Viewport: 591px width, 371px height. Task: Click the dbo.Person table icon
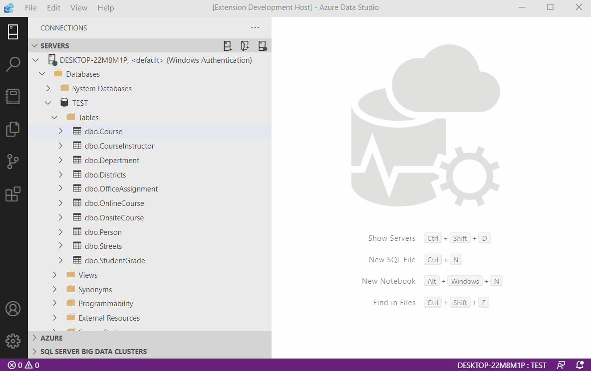point(77,231)
